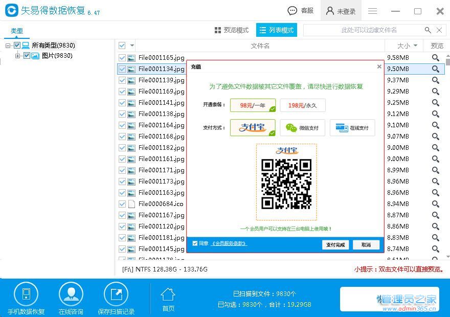Preview the 8.83MB file with magnifier icon

point(435,238)
